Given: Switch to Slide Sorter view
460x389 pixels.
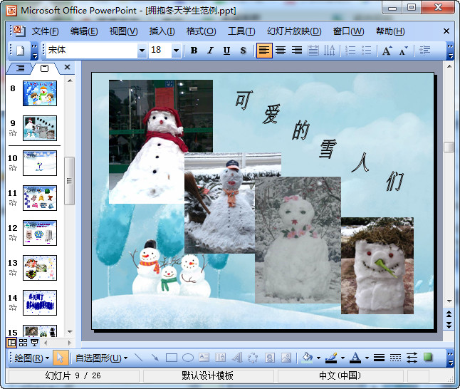Looking at the screenshot, I should coord(23,343).
